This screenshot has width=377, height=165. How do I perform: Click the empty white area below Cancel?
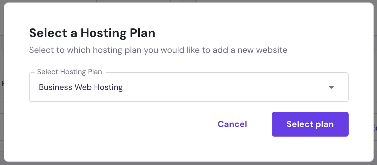click(x=232, y=148)
